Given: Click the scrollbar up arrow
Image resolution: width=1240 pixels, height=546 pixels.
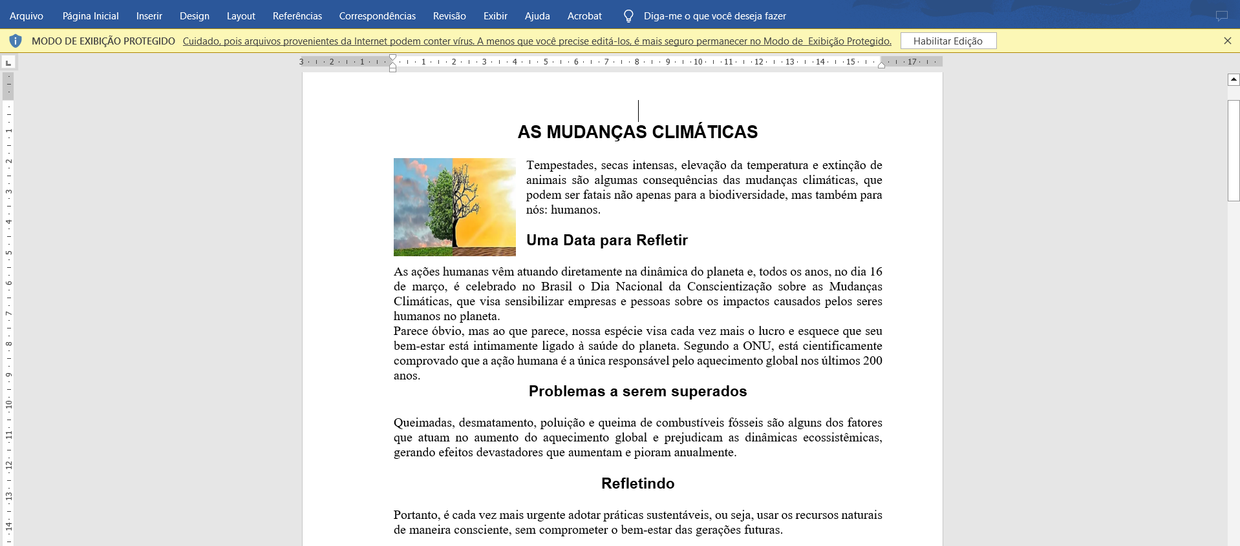Looking at the screenshot, I should tap(1234, 79).
